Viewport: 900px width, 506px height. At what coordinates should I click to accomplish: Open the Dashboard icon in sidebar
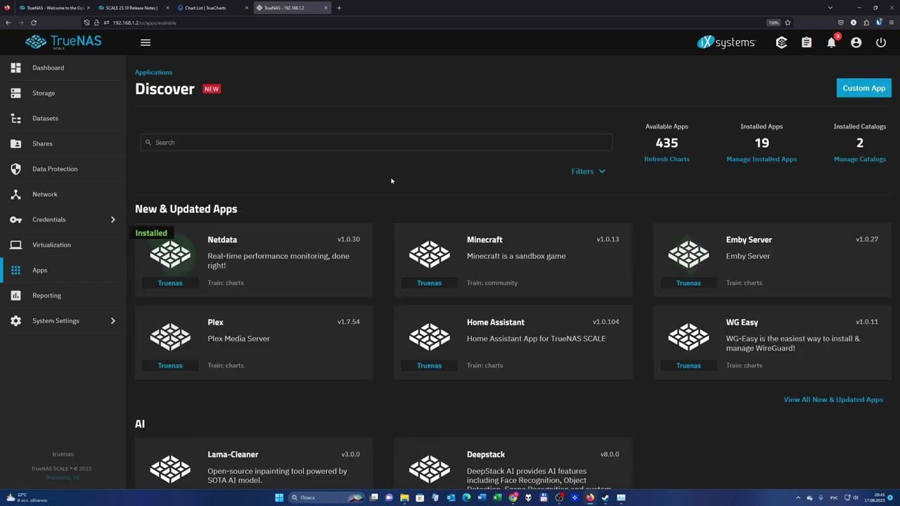[x=15, y=67]
